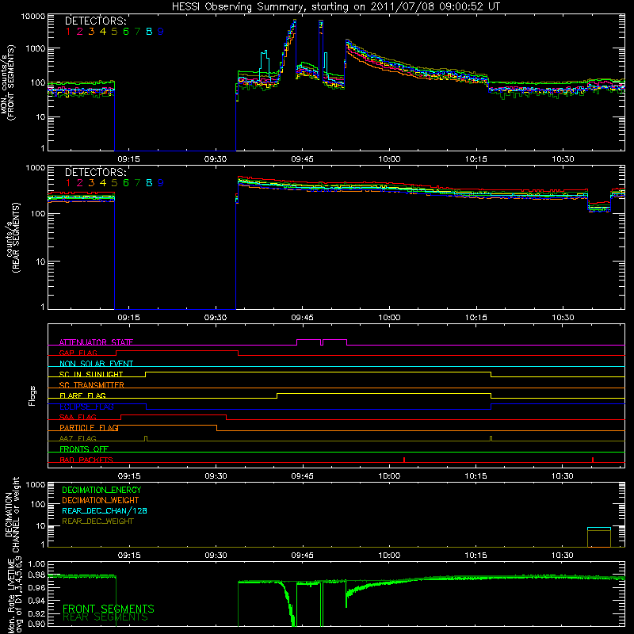Click the DECIMATION_WEIGHT legend entry
634x634 pixels.
pyautogui.click(x=101, y=500)
